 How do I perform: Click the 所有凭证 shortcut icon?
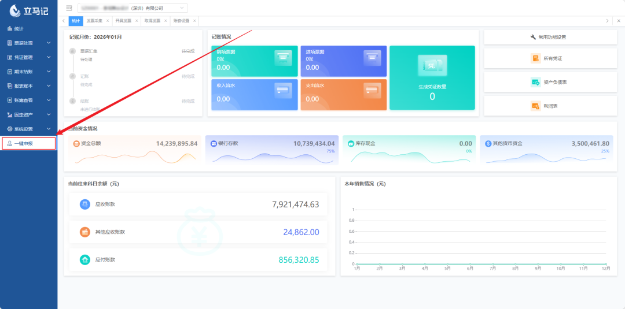pos(535,58)
